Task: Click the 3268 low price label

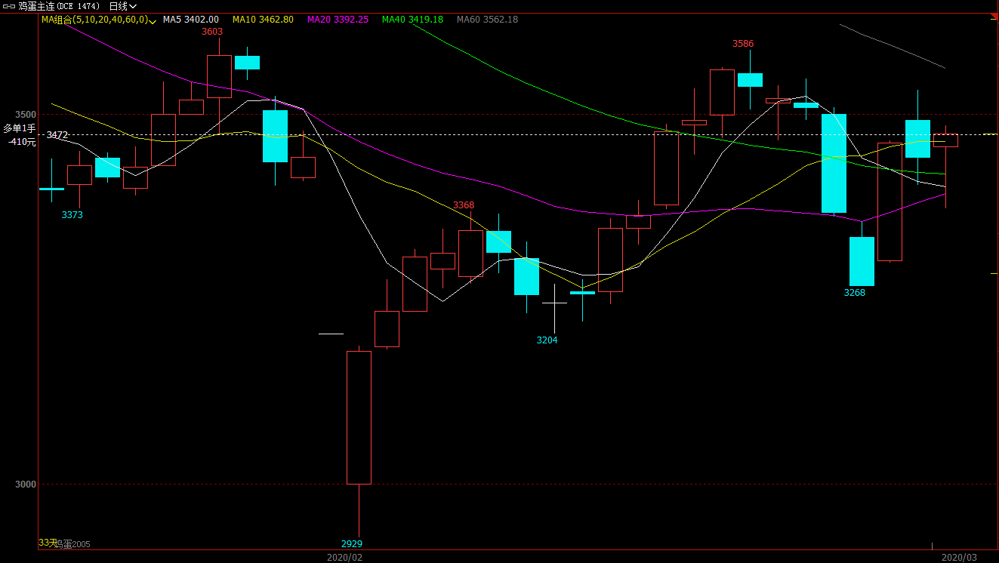Action: pyautogui.click(x=855, y=293)
